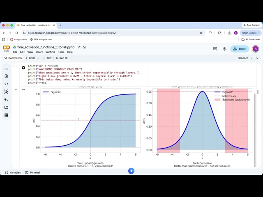This screenshot has height=197, width=263.
Task: Select the final_activation_functions browser tab
Action: (x=36, y=25)
